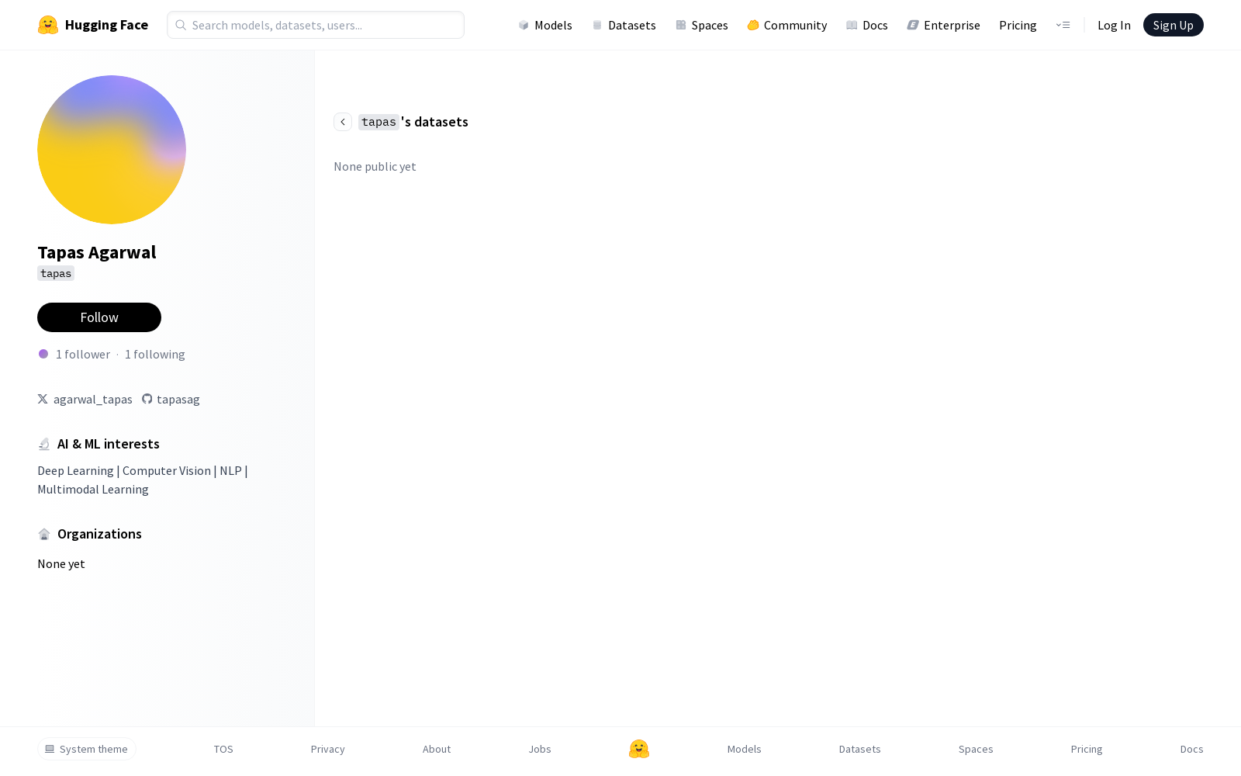The height and width of the screenshot is (776, 1241).
Task: Click the 'None yet' organizations text
Action: [61, 564]
